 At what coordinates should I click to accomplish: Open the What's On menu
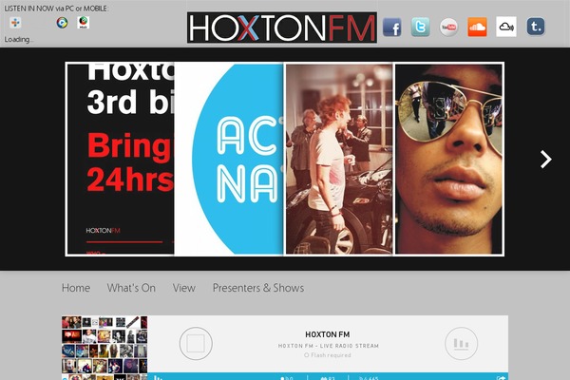[131, 288]
